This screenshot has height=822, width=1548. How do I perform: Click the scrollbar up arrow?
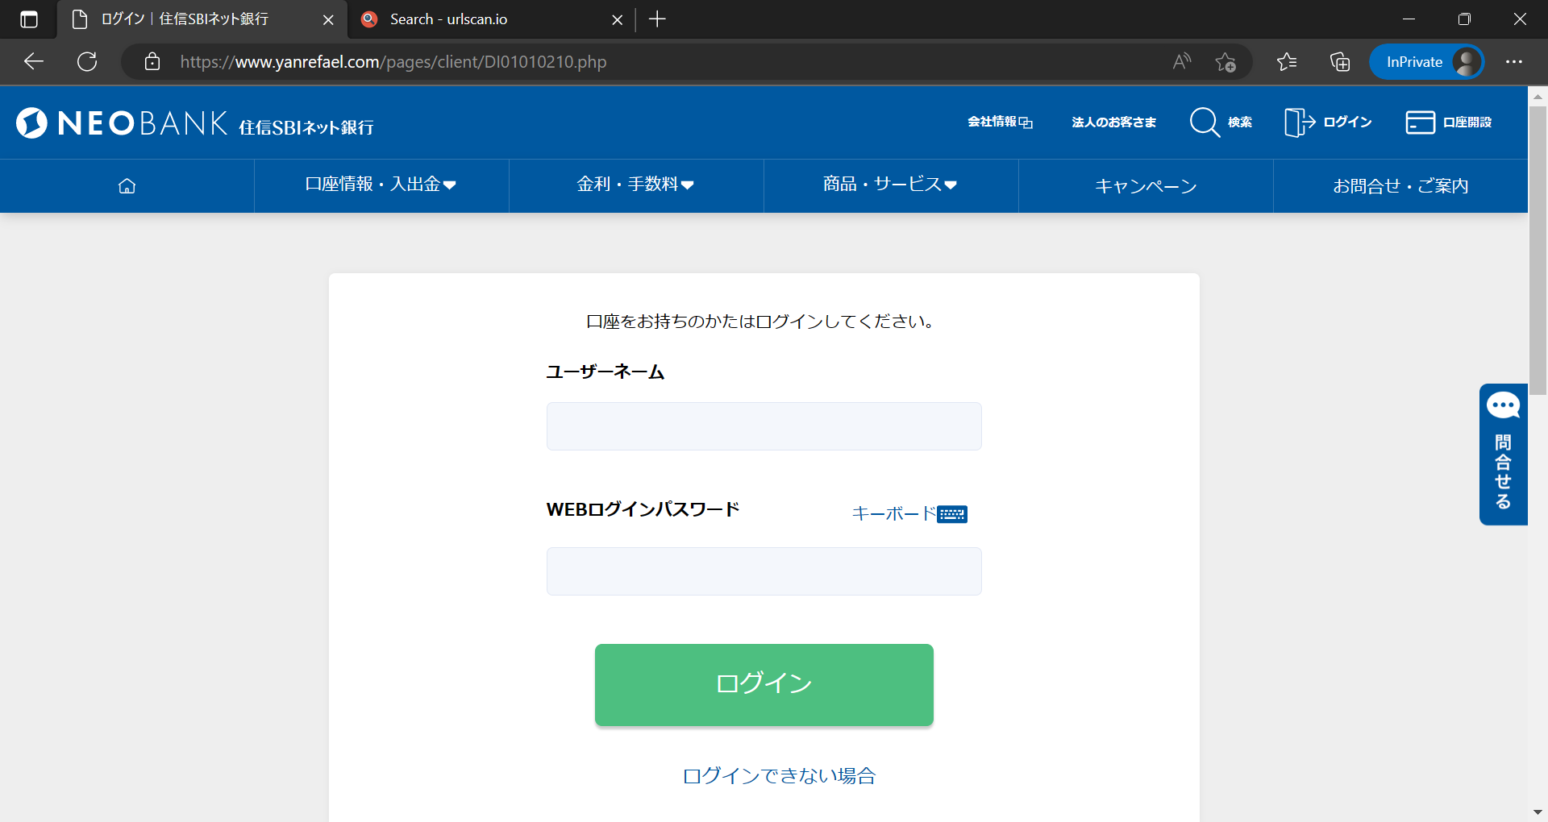[x=1538, y=96]
